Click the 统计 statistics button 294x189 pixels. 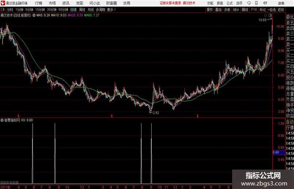236,10
